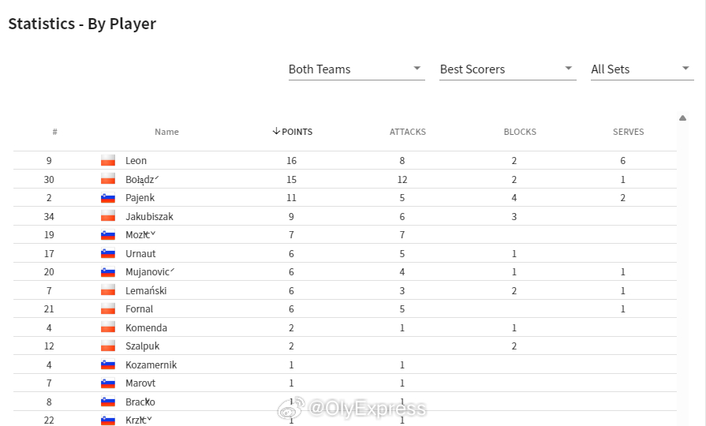Image resolution: width=706 pixels, height=426 pixels.
Task: Sort table by POINTS column header
Action: (293, 132)
